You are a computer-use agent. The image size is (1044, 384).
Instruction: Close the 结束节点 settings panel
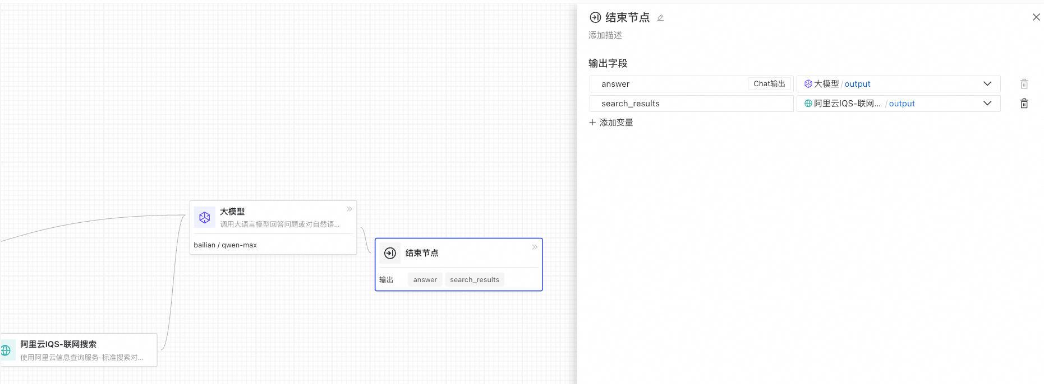tap(1036, 17)
